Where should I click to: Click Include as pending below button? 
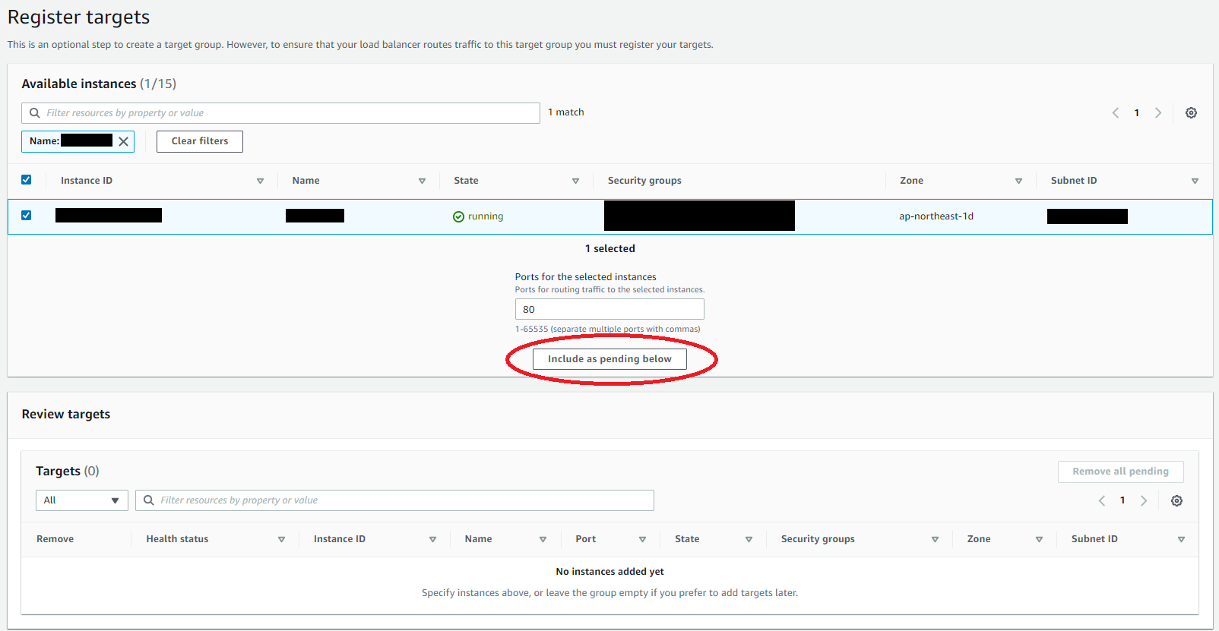(x=609, y=359)
